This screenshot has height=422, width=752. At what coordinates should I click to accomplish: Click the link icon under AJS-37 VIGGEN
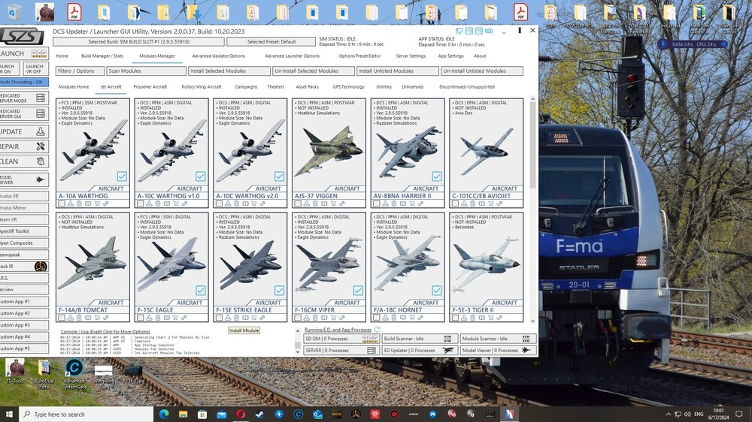tap(341, 203)
